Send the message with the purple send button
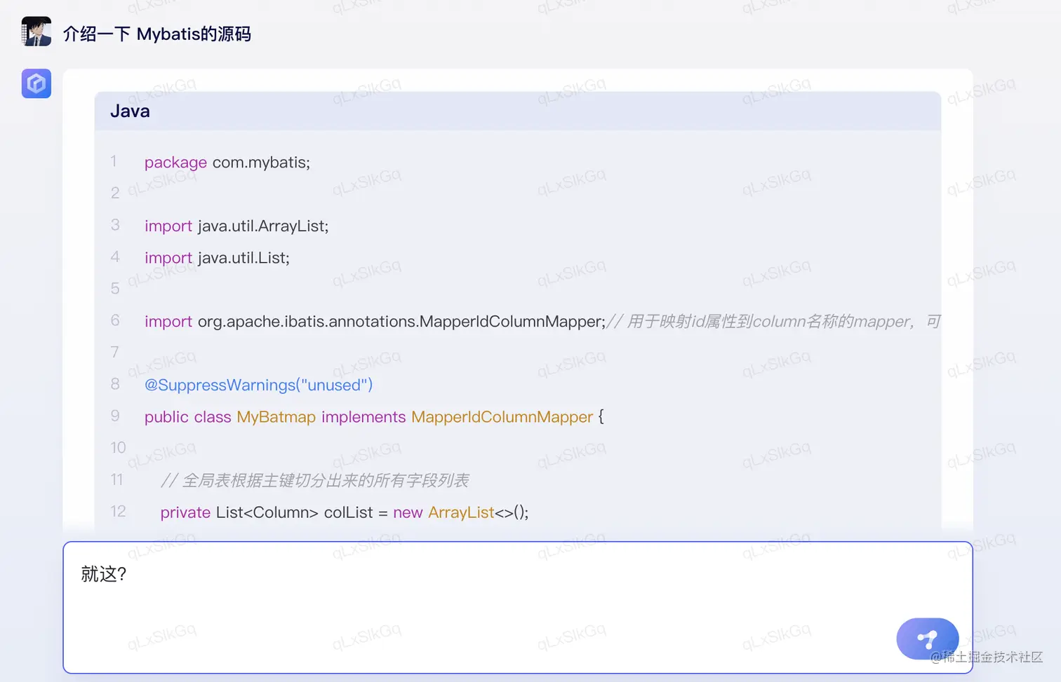 (927, 639)
